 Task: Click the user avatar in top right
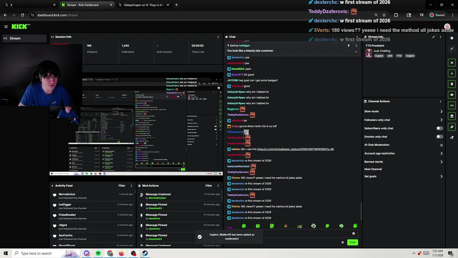[x=447, y=27]
